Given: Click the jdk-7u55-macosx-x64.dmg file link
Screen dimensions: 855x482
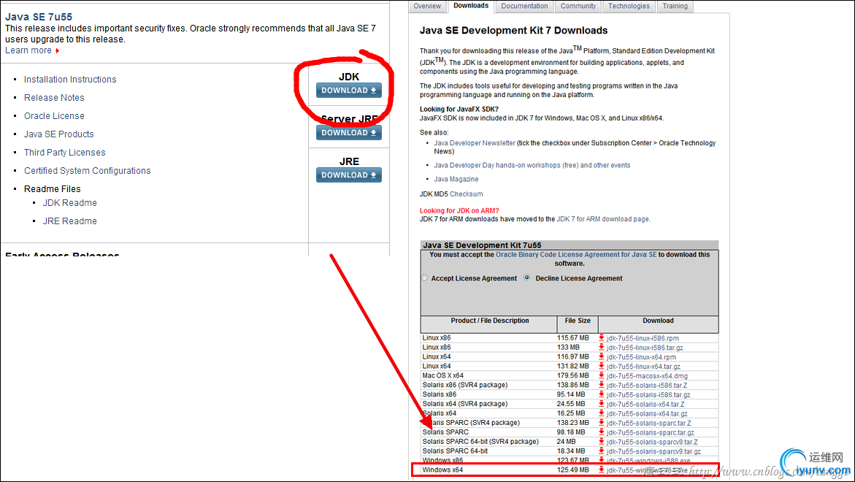Looking at the screenshot, I should 647,376.
